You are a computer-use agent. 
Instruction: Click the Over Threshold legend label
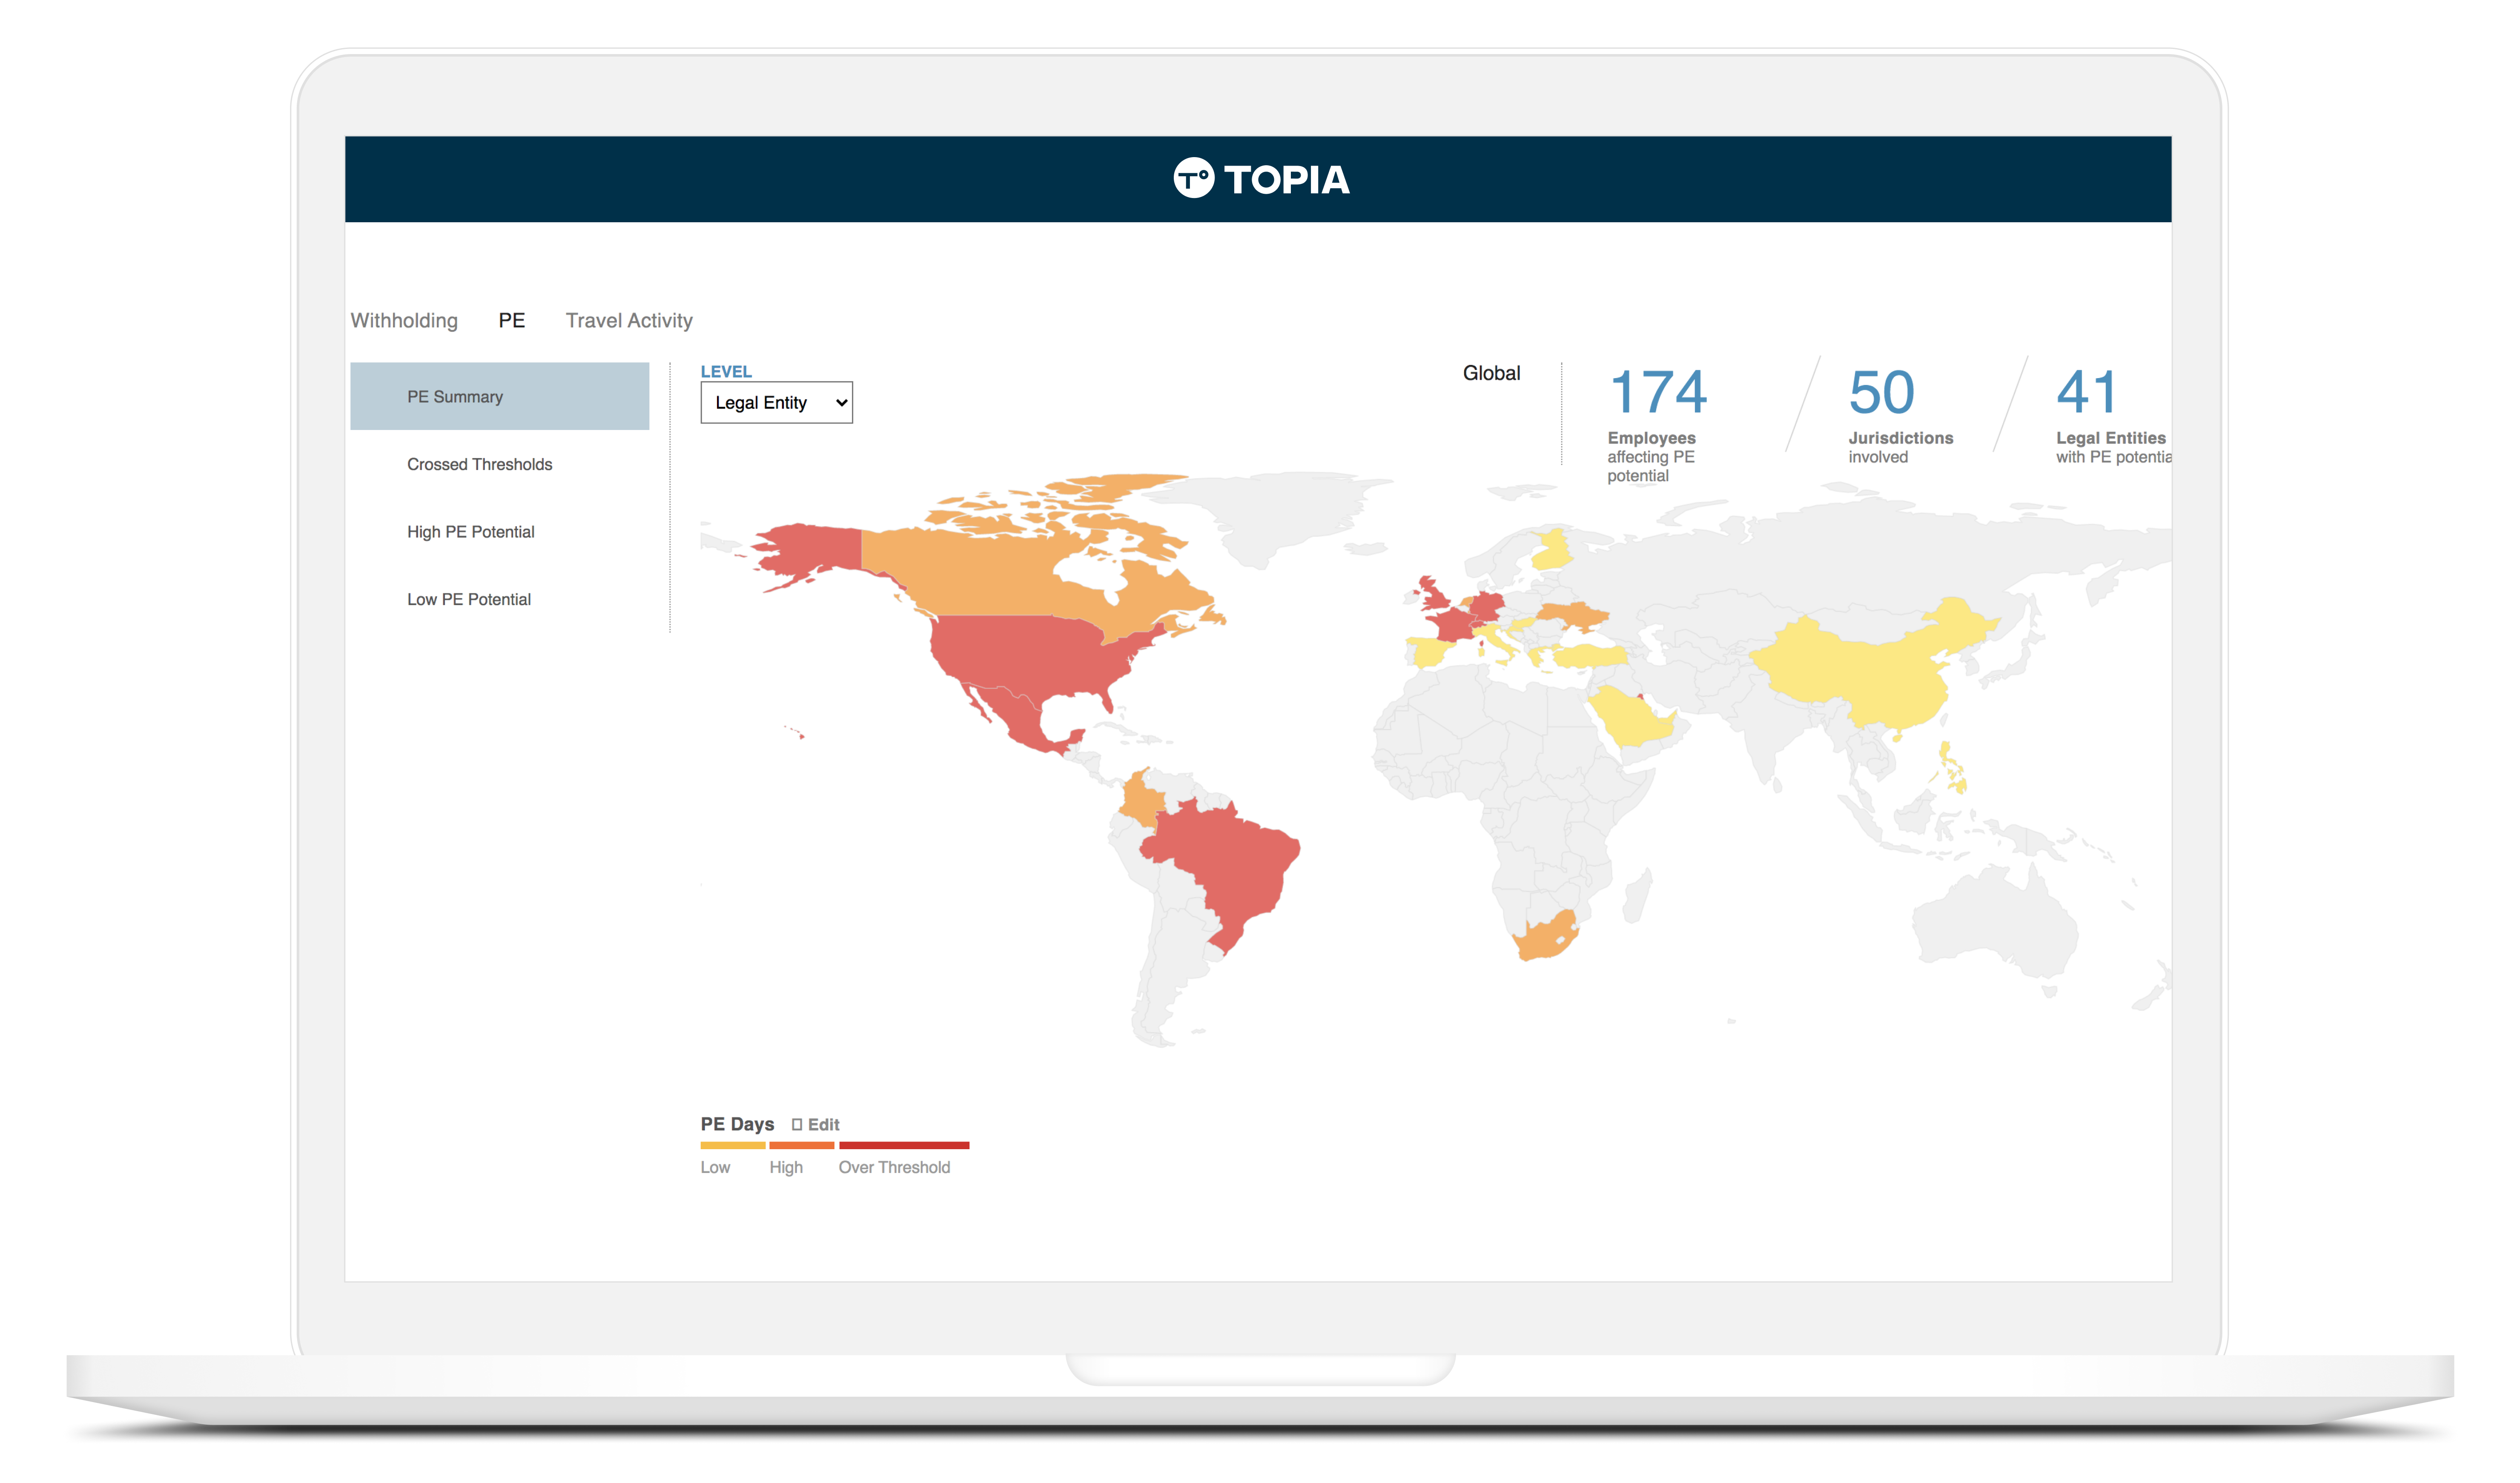(x=894, y=1167)
